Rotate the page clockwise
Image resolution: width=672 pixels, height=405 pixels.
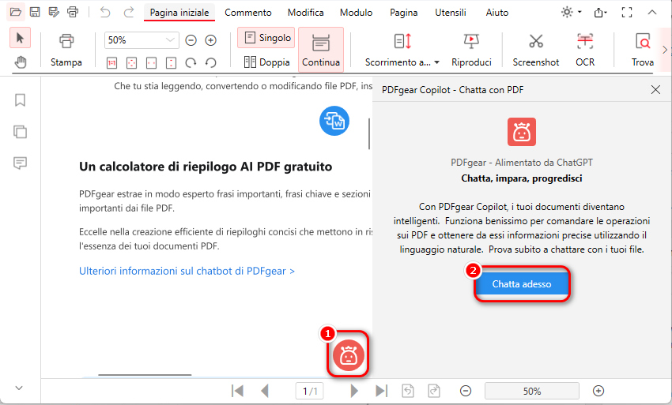tap(191, 63)
